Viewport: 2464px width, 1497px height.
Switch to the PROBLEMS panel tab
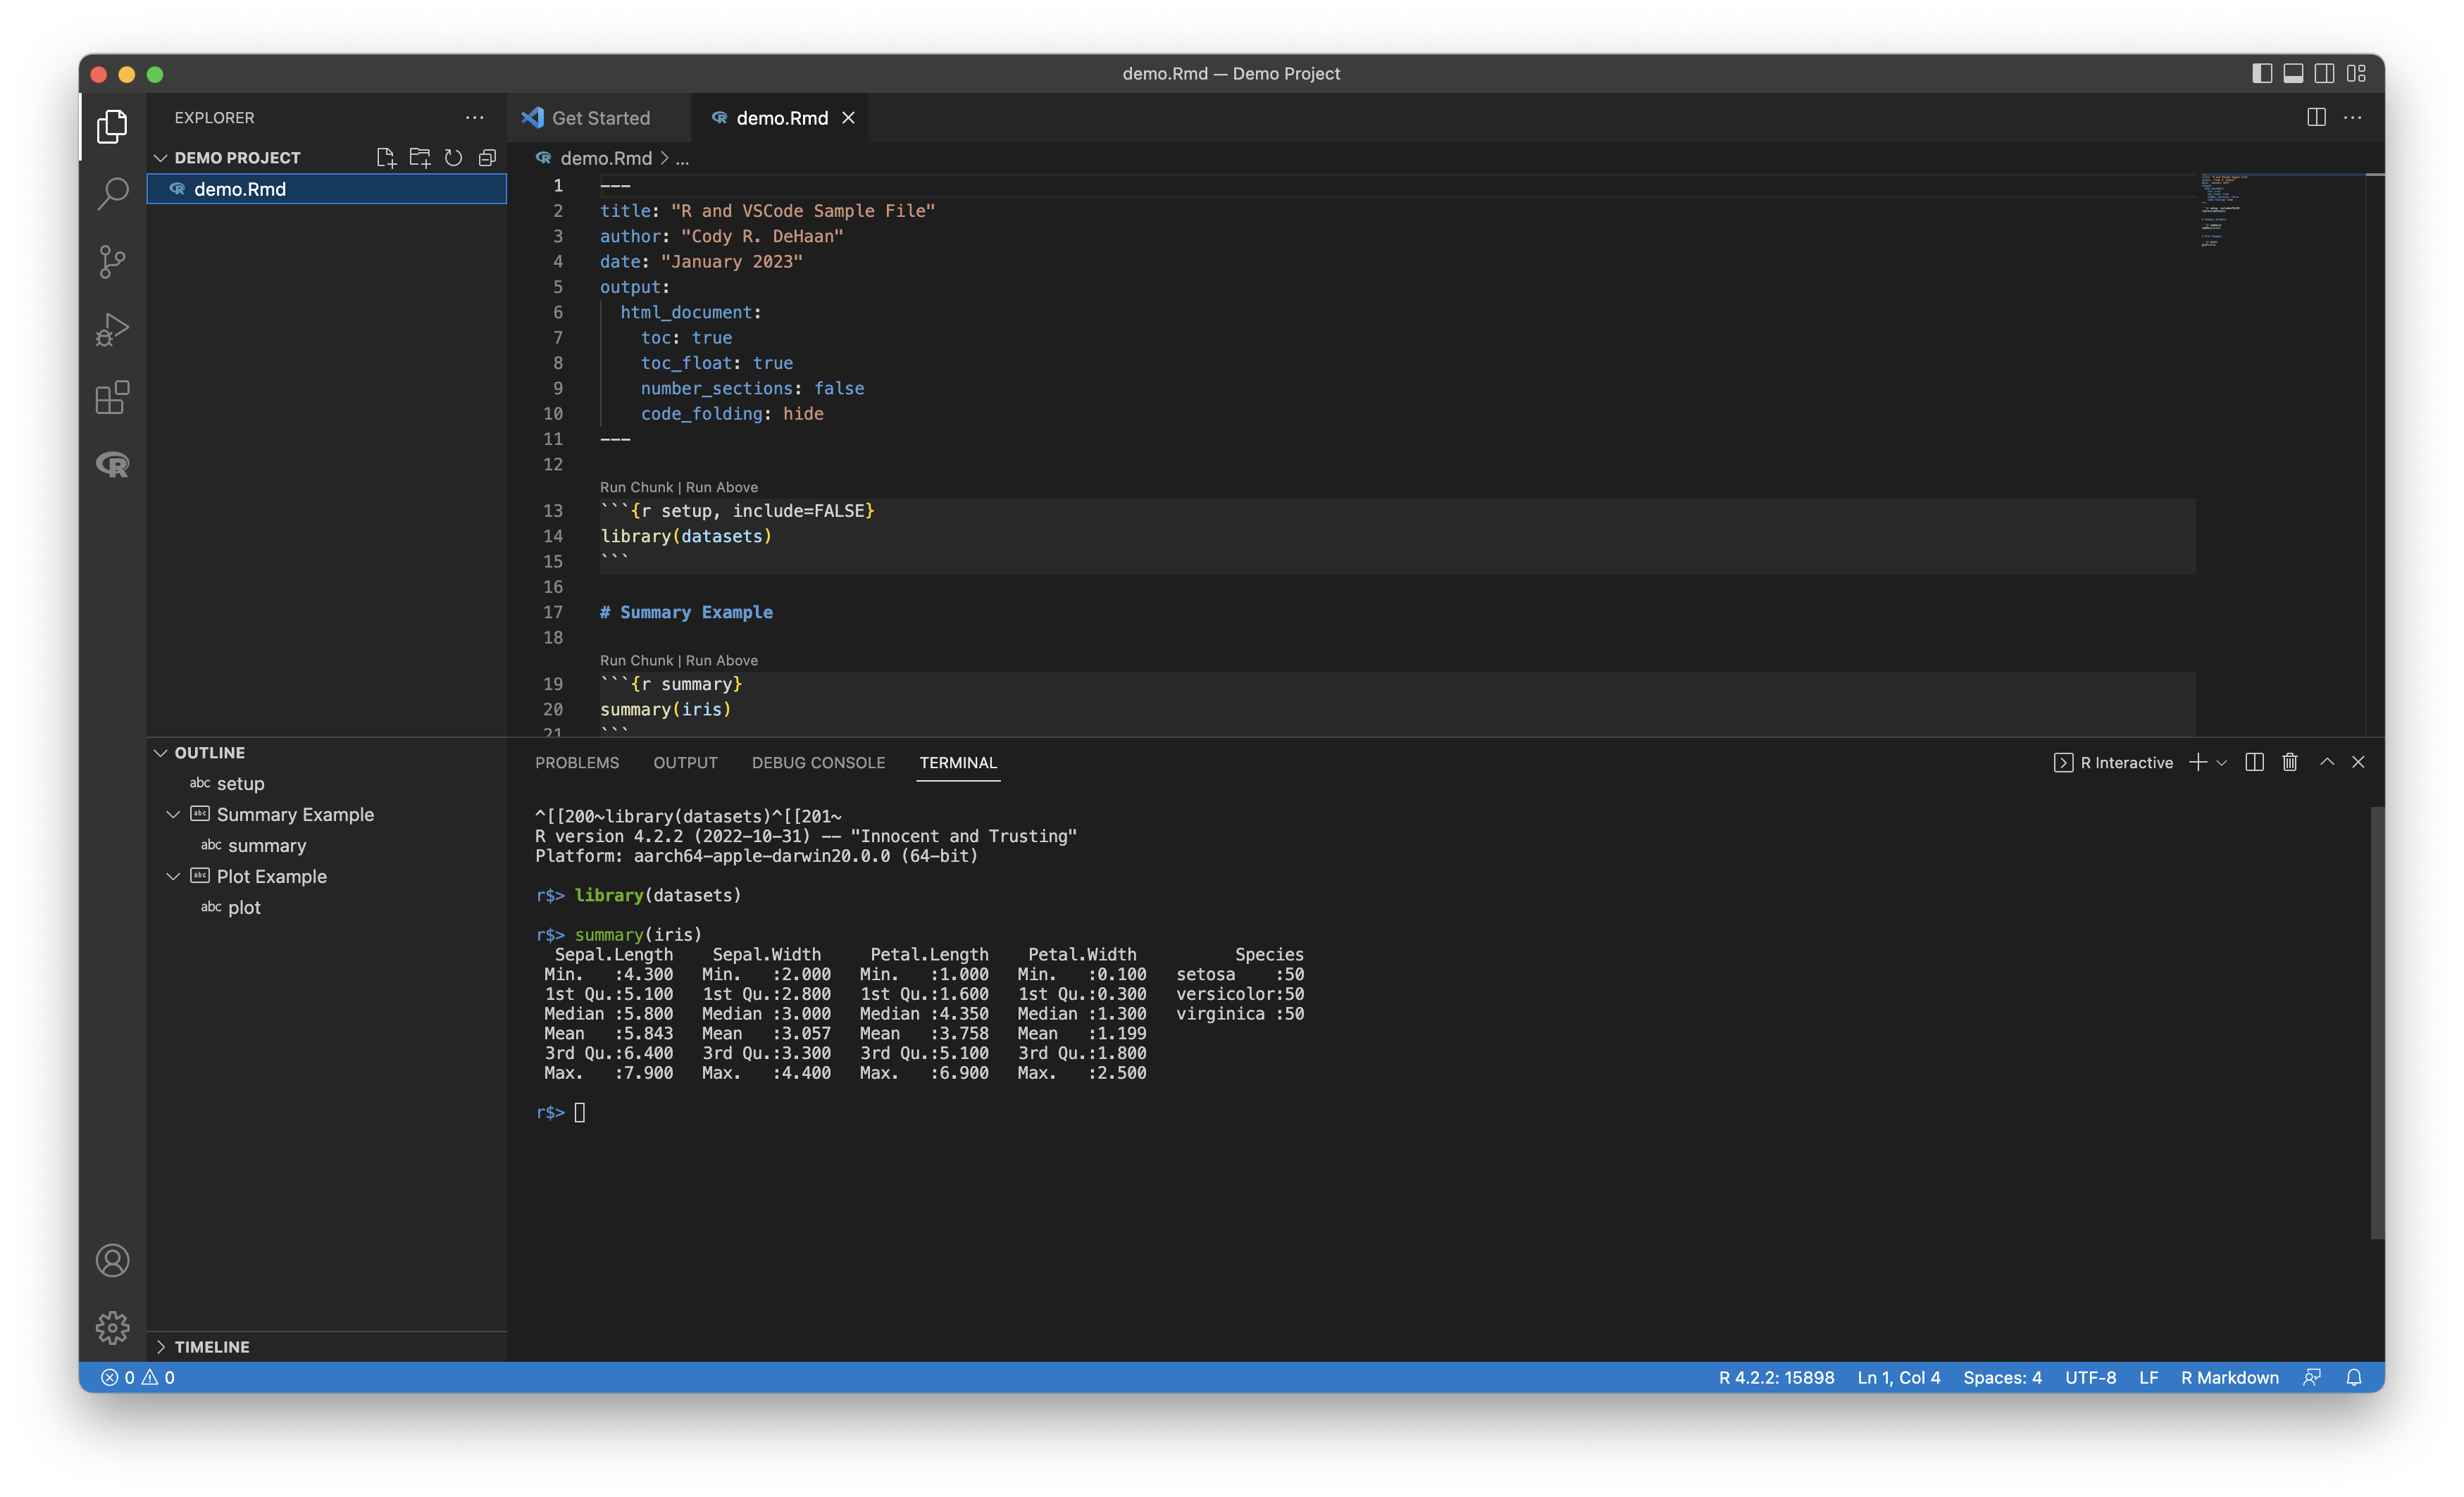pyautogui.click(x=577, y=763)
